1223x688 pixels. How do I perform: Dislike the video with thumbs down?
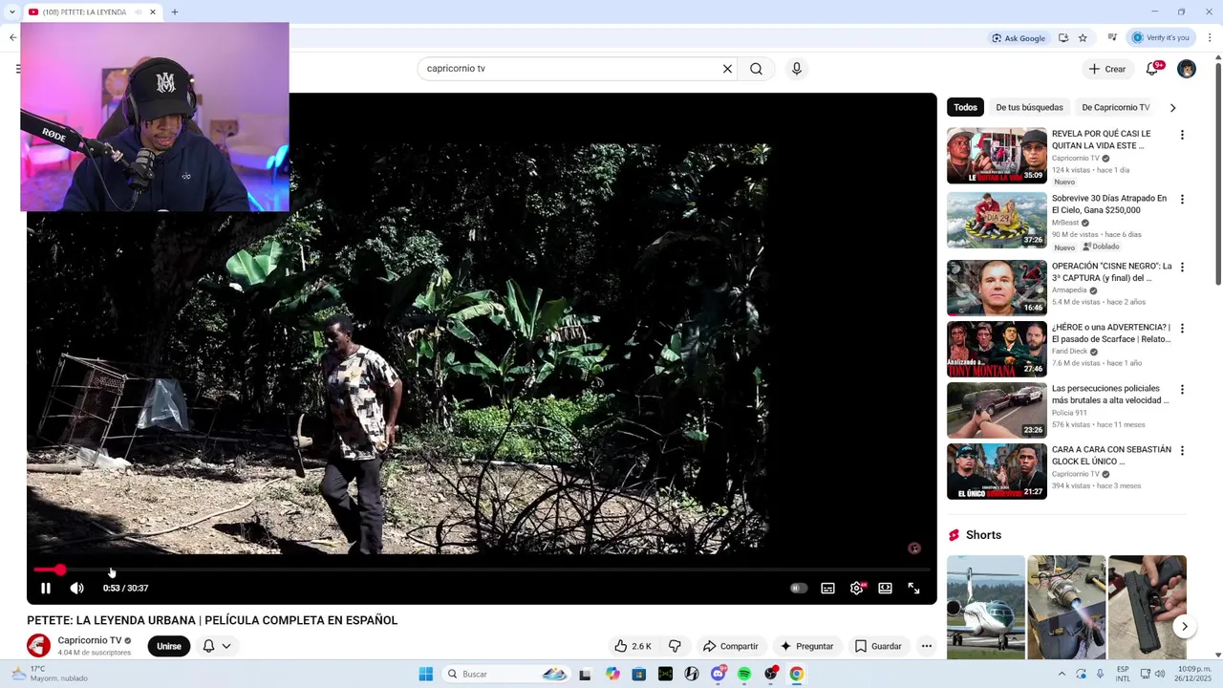click(675, 647)
